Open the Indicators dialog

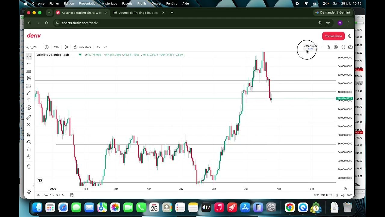[x=82, y=47]
